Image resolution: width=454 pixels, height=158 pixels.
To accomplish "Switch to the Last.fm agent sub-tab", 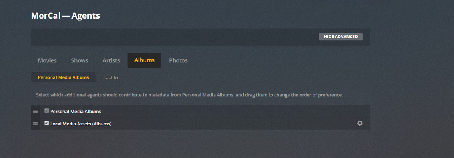I will coord(111,77).
